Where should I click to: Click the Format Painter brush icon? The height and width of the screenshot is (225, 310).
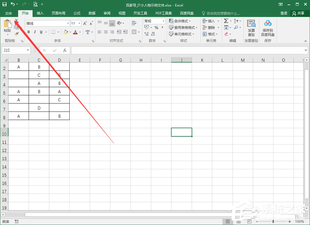pyautogui.click(x=16, y=34)
